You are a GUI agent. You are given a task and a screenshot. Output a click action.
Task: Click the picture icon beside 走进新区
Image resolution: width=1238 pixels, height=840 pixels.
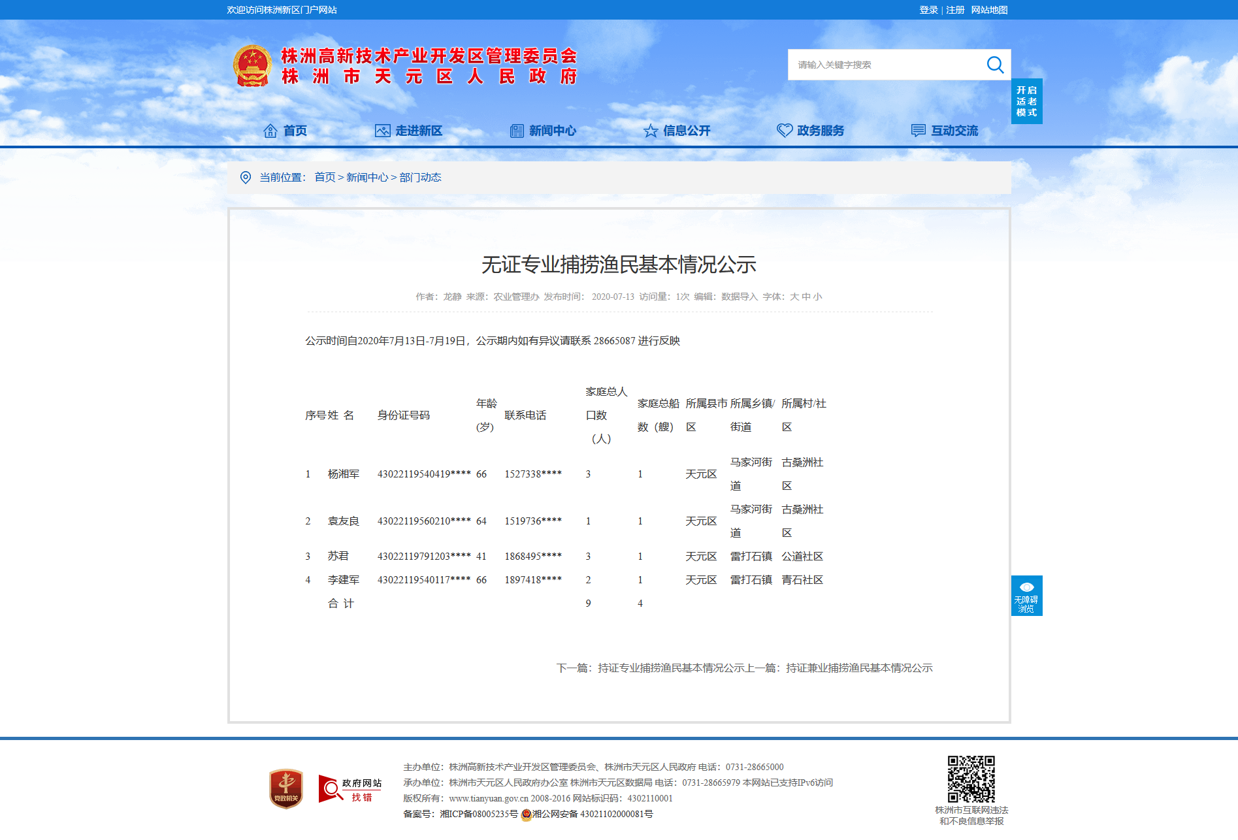[382, 131]
